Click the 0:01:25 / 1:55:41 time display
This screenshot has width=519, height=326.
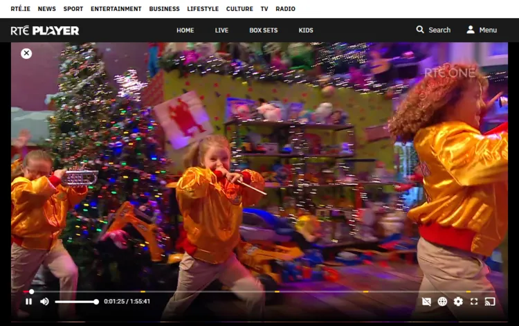point(127,302)
